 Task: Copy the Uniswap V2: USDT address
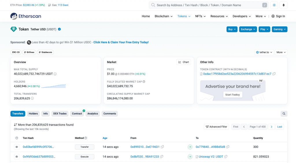tap(226, 157)
